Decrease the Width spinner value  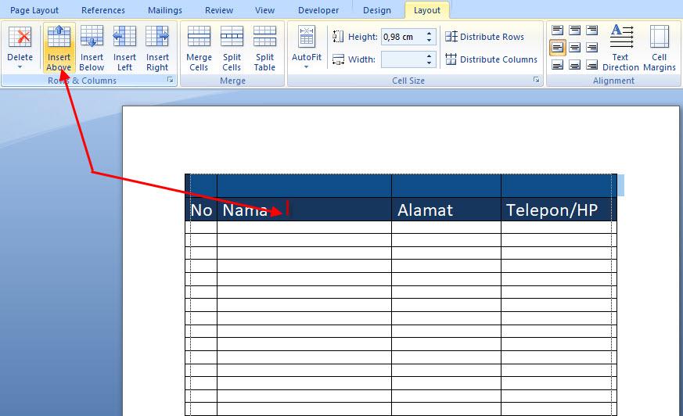tap(429, 63)
